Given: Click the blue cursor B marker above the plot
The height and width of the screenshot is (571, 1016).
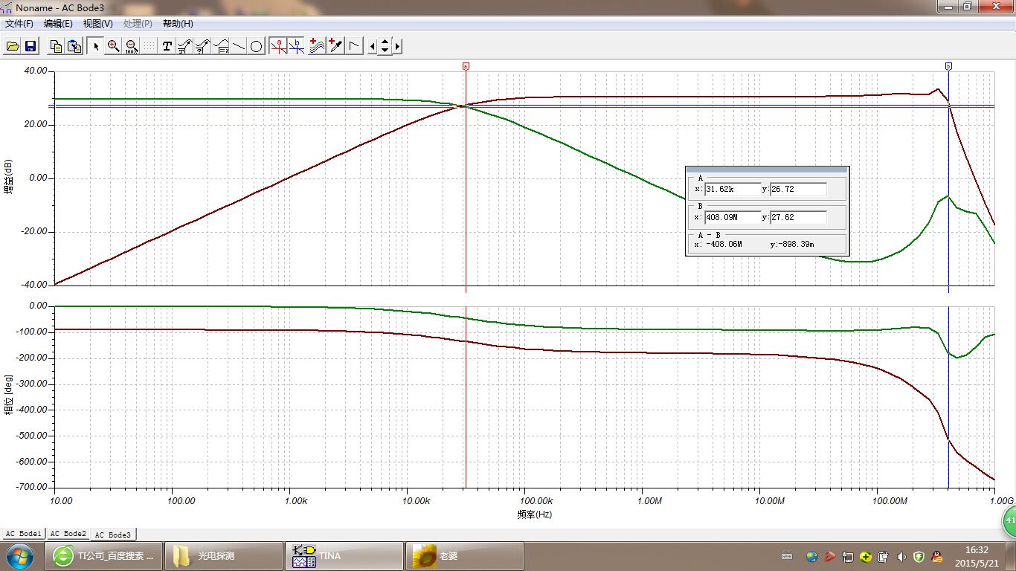Looking at the screenshot, I should point(948,66).
